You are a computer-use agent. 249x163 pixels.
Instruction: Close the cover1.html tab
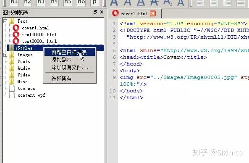click(153, 13)
